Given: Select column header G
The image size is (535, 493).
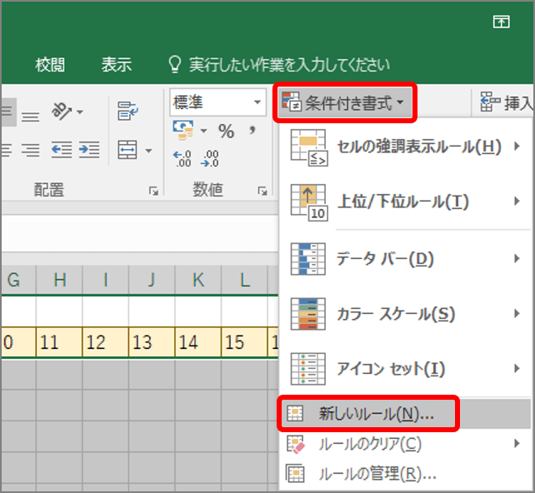Looking at the screenshot, I should tap(18, 280).
